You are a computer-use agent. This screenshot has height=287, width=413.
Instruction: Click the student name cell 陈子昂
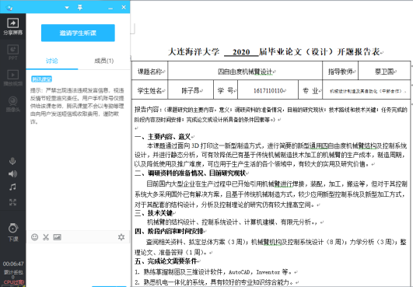pos(191,90)
